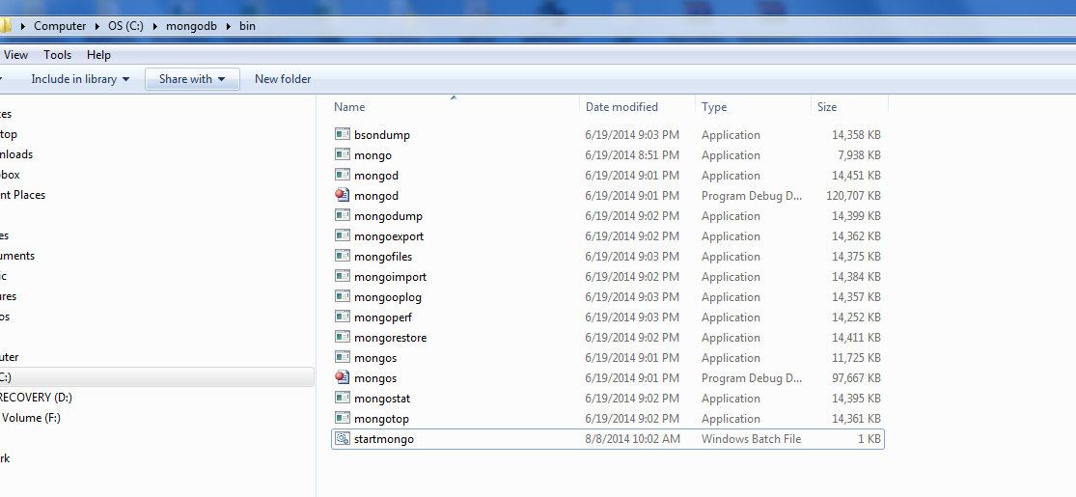Click the 8/8/2014 10:02 AM date
The width and height of the screenshot is (1076, 497).
(x=632, y=439)
